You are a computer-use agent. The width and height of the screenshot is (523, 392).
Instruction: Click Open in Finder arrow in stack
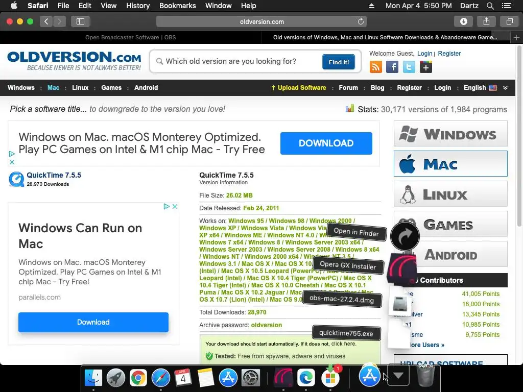pos(405,236)
